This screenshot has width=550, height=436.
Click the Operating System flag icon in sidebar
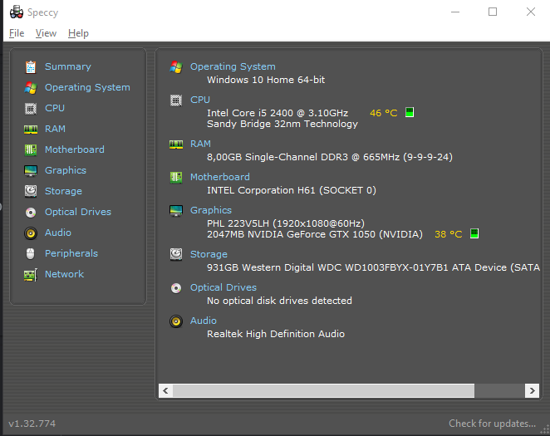31,88
